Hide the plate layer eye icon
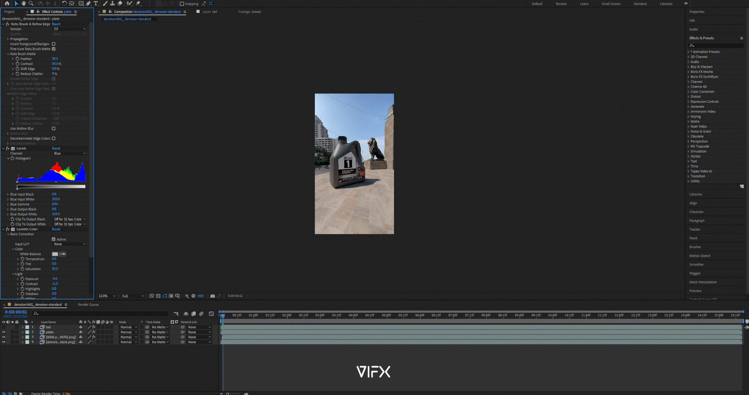749x395 pixels. (4, 332)
